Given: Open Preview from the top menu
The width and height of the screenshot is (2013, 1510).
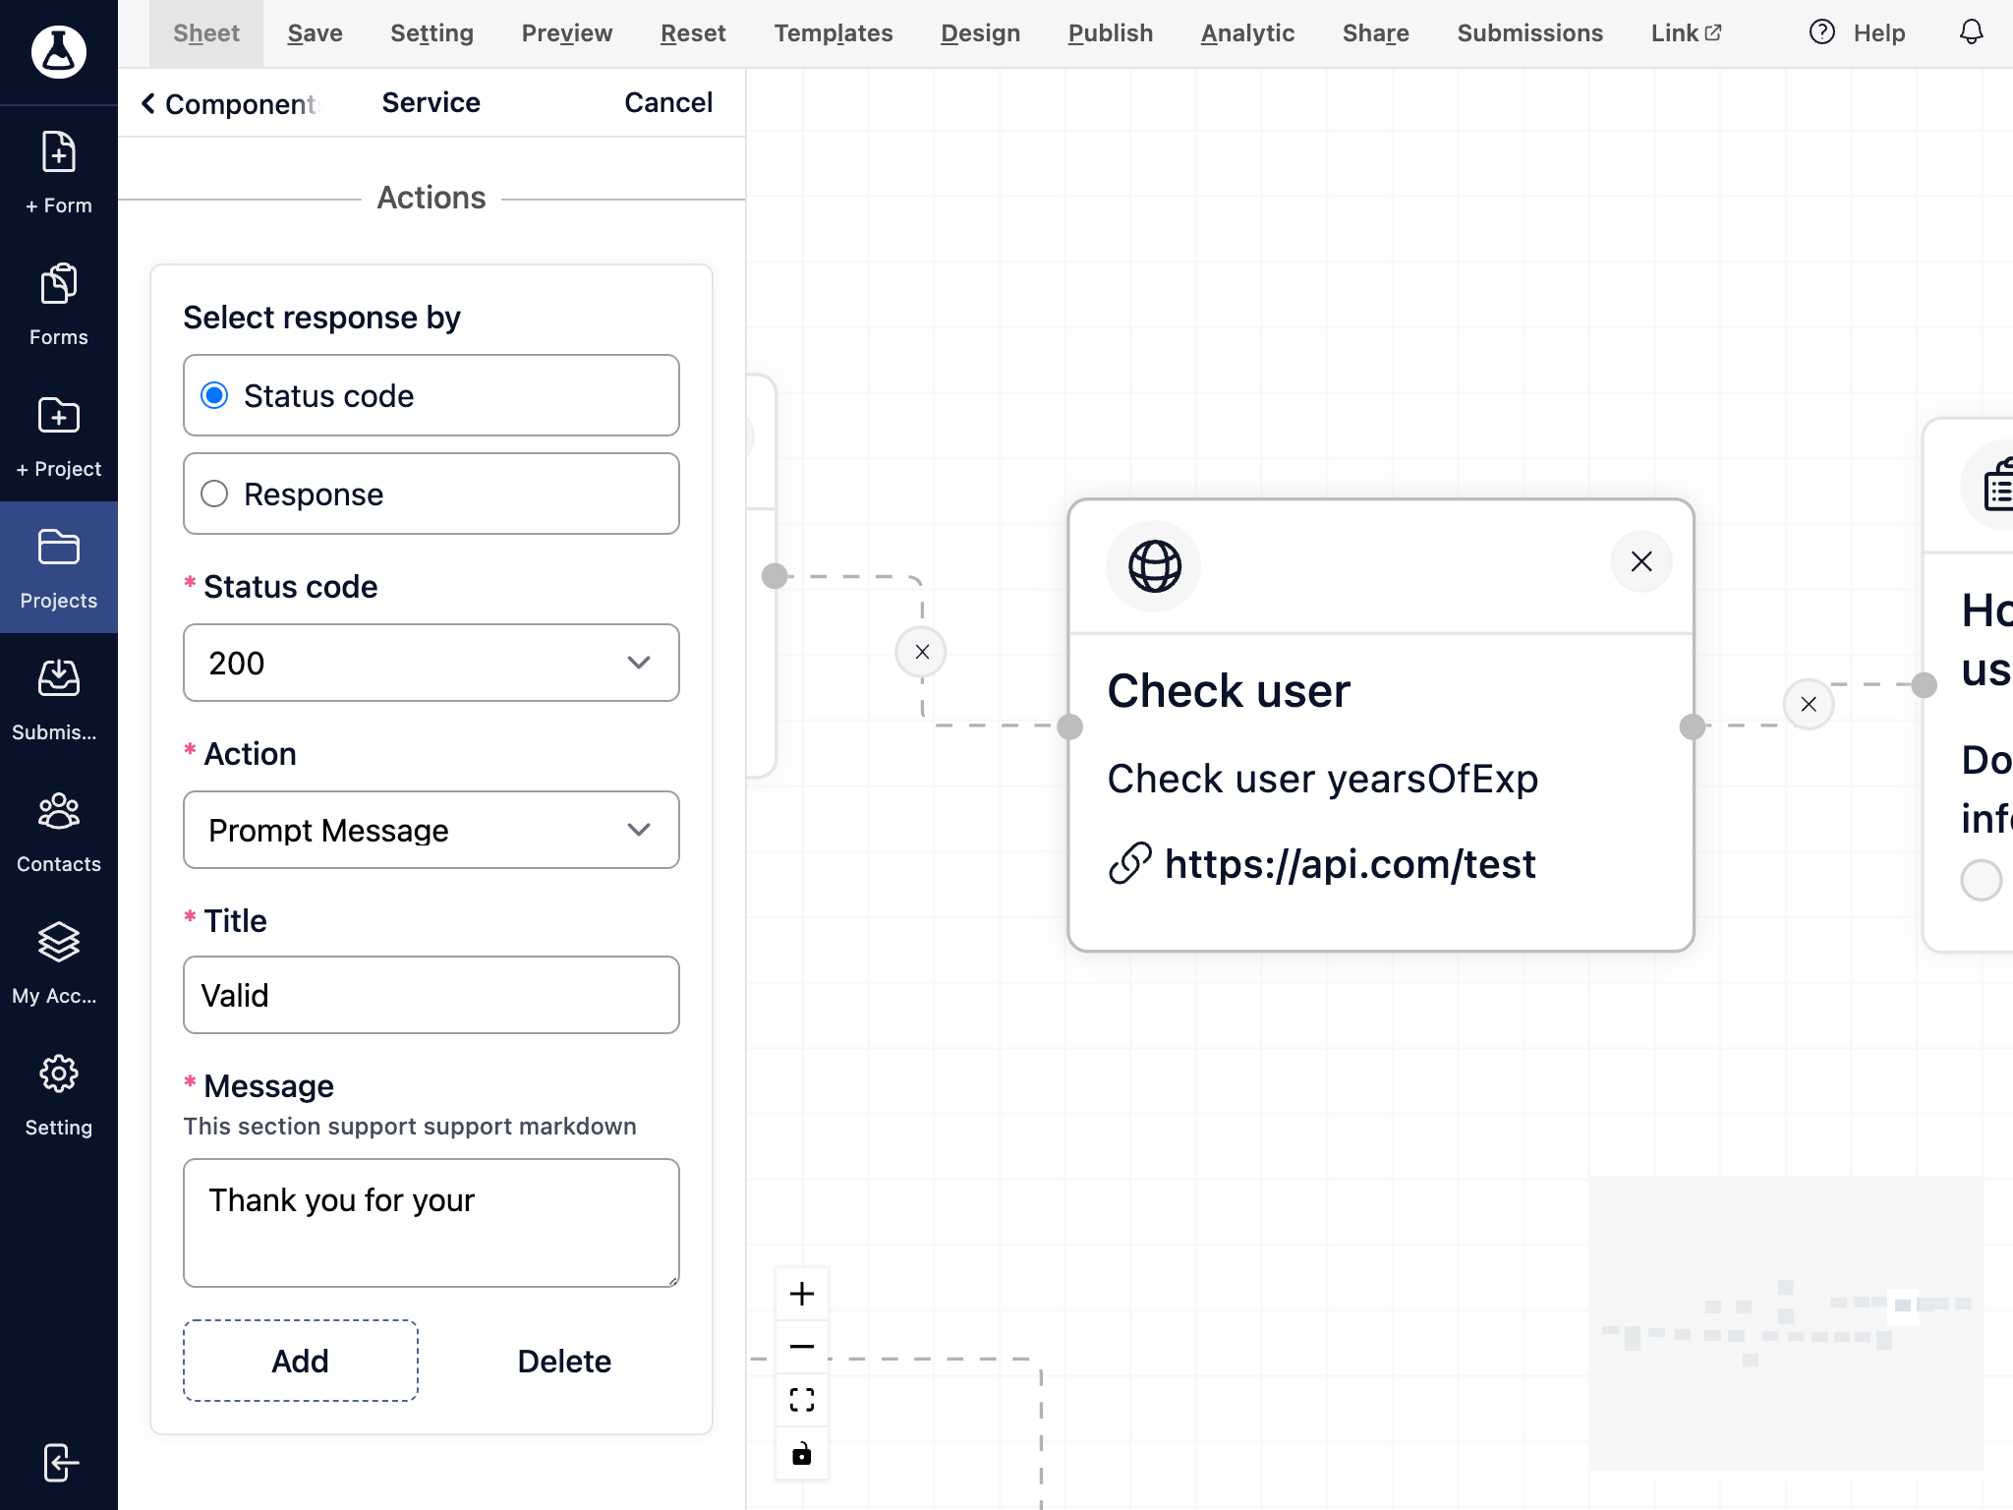Looking at the screenshot, I should pyautogui.click(x=567, y=33).
